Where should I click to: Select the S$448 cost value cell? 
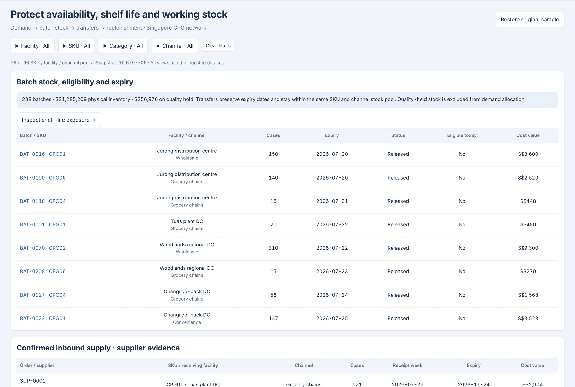click(x=528, y=201)
